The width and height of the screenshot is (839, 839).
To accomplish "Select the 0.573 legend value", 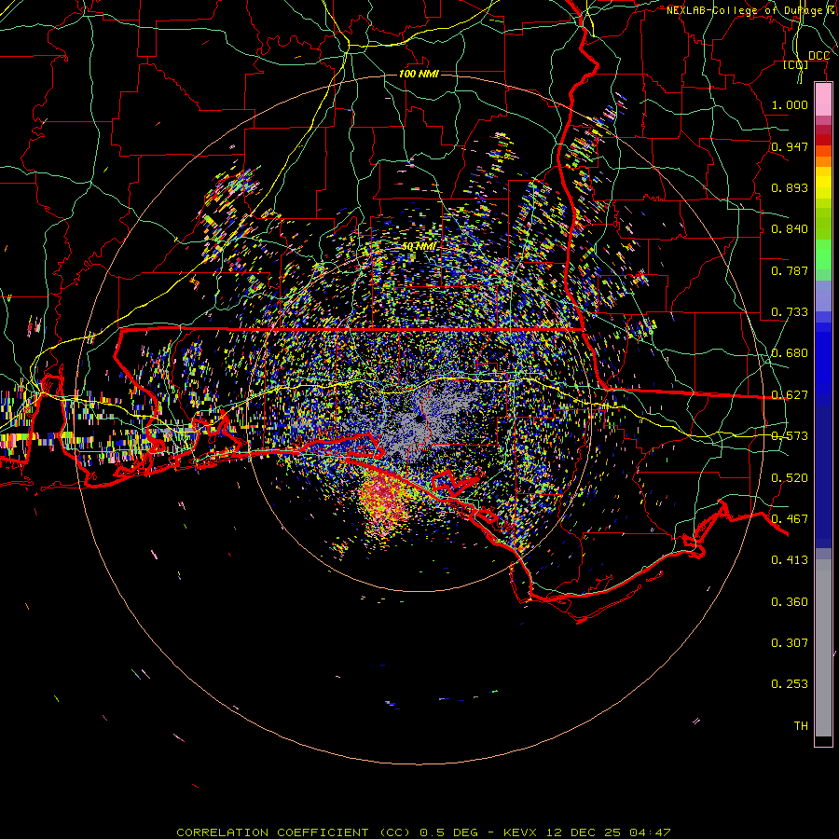I will [790, 436].
